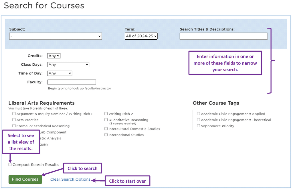Open the Subject dropdown

[55, 36]
